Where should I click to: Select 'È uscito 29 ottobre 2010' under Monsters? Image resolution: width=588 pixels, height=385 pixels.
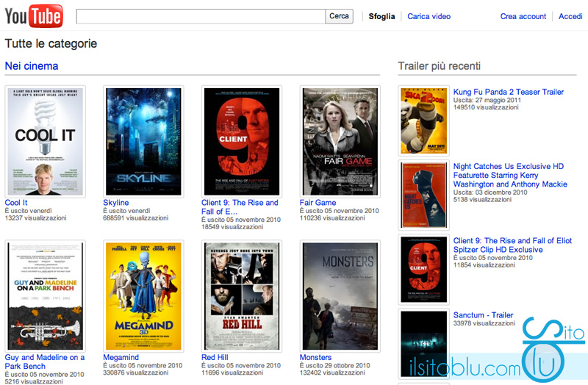tap(335, 365)
